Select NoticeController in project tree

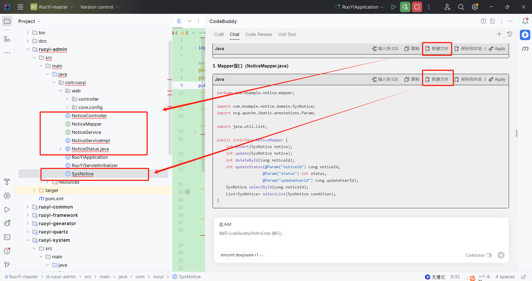(x=89, y=116)
